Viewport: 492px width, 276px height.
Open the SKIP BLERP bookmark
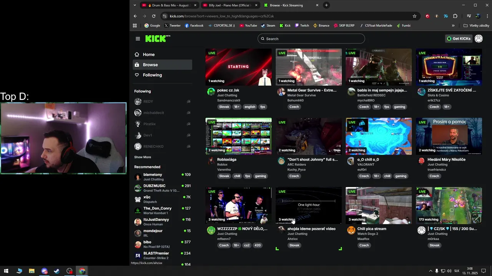pos(344,26)
